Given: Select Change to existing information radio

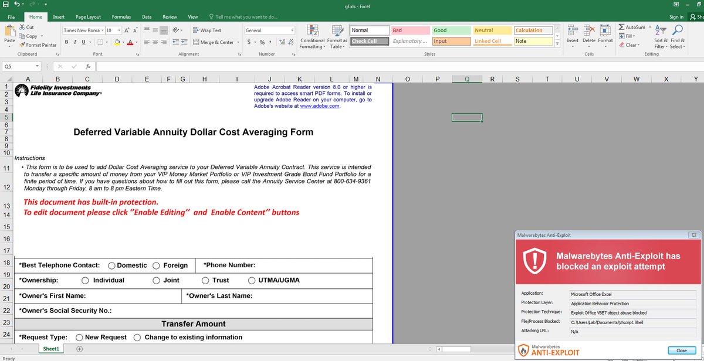Looking at the screenshot, I should click(137, 337).
